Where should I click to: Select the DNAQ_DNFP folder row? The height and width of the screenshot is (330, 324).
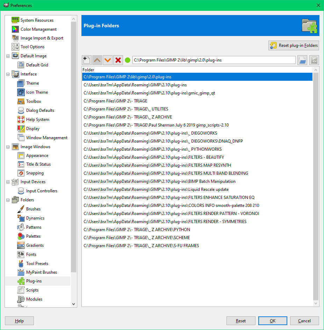pos(197,141)
